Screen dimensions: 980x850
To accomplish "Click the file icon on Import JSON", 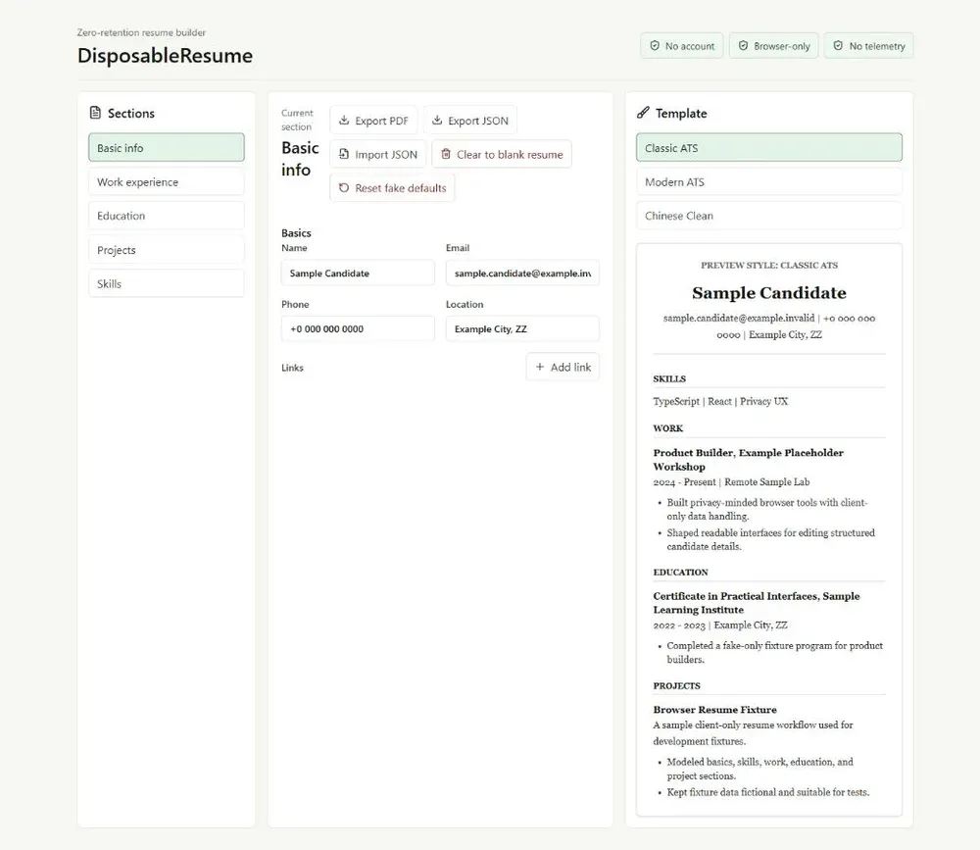I will click(x=344, y=154).
